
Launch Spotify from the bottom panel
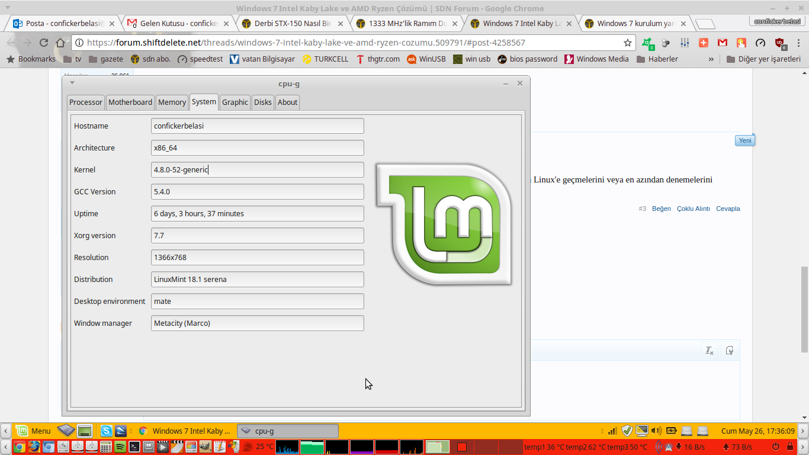[x=120, y=447]
